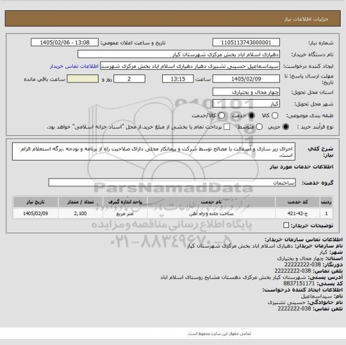Tick the توضیحات خریدار checkbox
The width and height of the screenshot is (346, 345).
pos(286,225)
